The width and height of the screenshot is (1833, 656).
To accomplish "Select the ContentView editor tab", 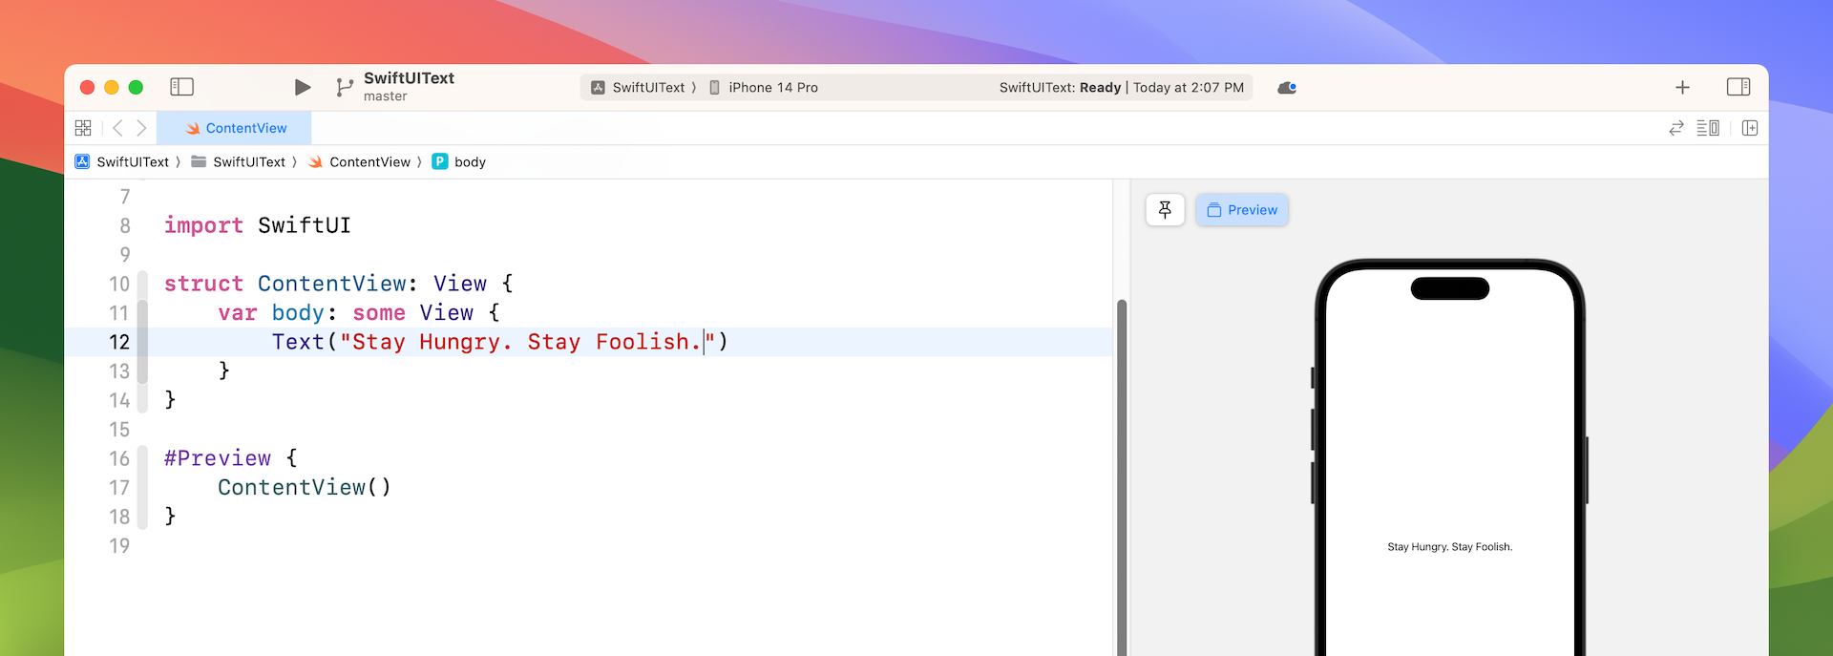I will click(x=235, y=128).
